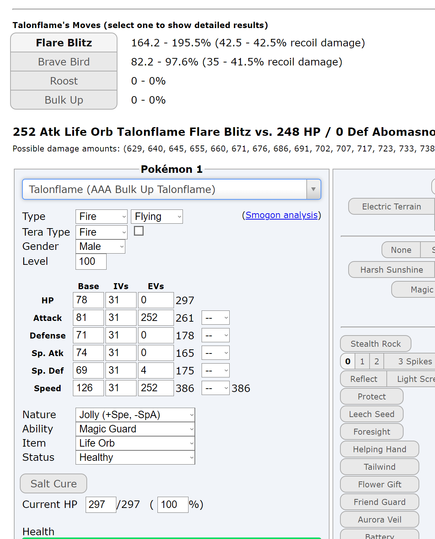Click the HP IVs field
Screen dimensions: 435x539
pyautogui.click(x=121, y=300)
